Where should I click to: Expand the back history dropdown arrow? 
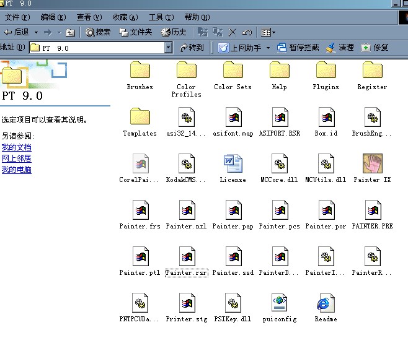[36, 32]
